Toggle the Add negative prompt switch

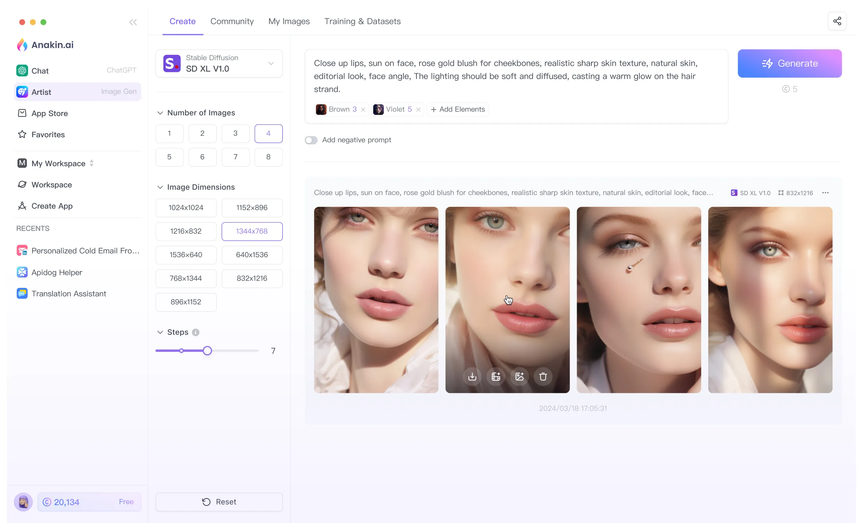[311, 140]
